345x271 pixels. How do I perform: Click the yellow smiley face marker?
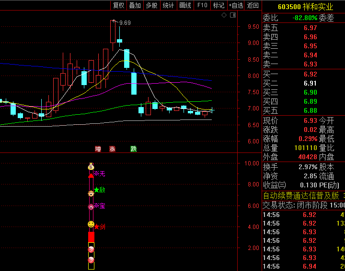[91, 224]
